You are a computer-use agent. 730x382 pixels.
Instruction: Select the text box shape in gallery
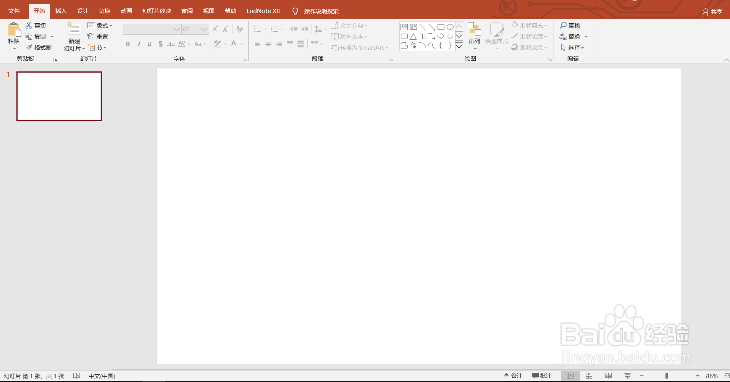click(x=404, y=27)
